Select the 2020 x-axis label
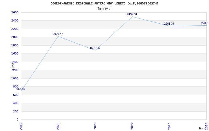 coord(58,126)
